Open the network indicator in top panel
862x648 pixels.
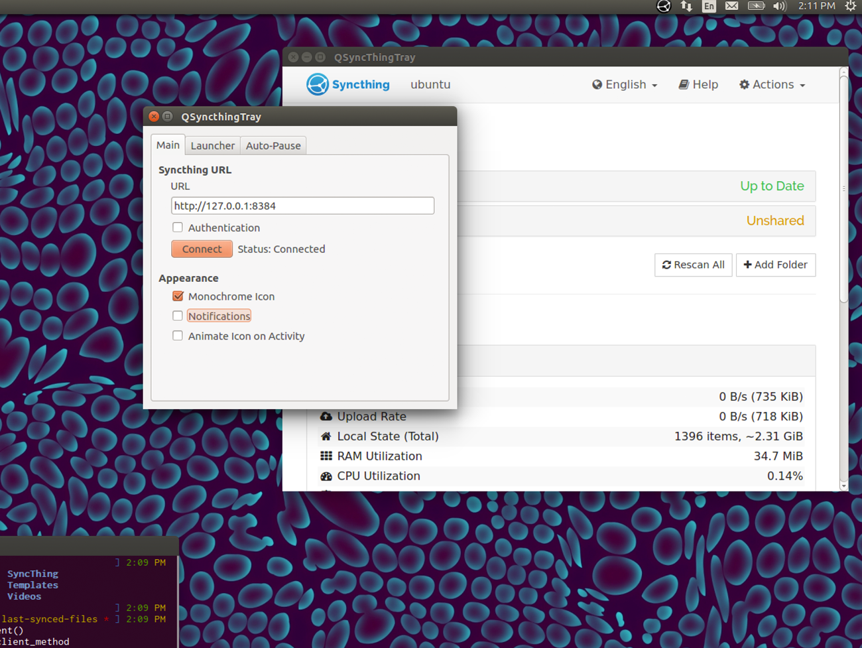(x=686, y=7)
